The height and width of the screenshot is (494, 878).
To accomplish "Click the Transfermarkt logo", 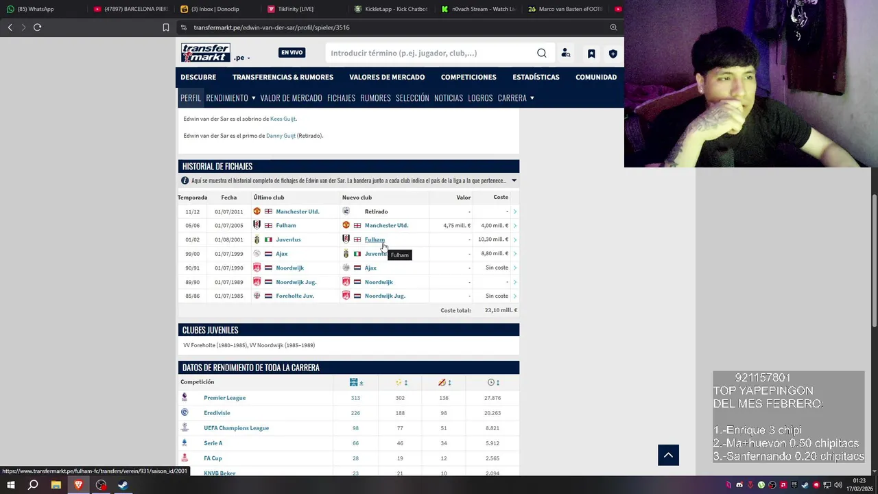I will pyautogui.click(x=206, y=53).
